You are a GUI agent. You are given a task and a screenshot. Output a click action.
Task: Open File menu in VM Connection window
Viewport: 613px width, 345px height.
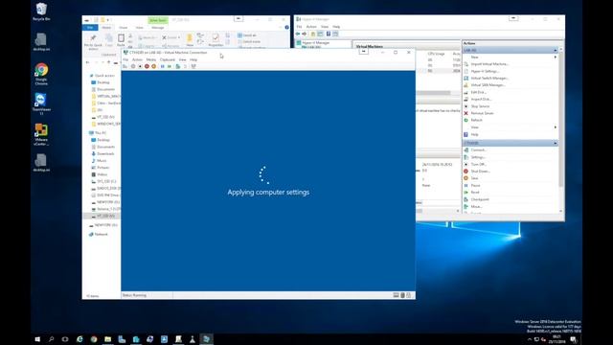(125, 59)
